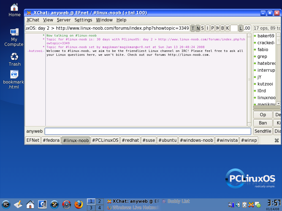Launch the red circular arrows panel icon
Image resolution: width=282 pixels, height=211 pixels.
[67, 204]
